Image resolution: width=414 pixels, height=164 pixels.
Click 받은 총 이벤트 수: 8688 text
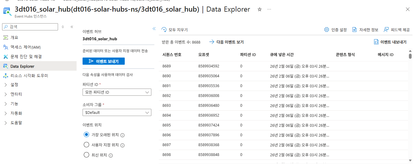tap(181, 42)
